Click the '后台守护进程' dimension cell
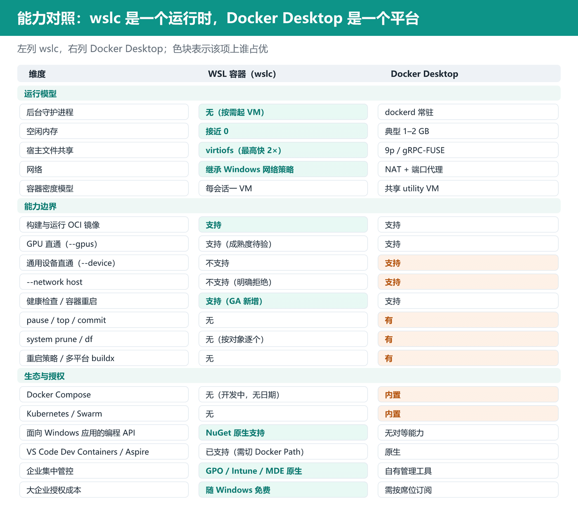 [x=104, y=112]
